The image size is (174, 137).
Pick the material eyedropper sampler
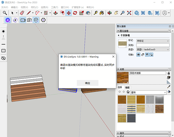pyautogui.click(x=169, y=87)
